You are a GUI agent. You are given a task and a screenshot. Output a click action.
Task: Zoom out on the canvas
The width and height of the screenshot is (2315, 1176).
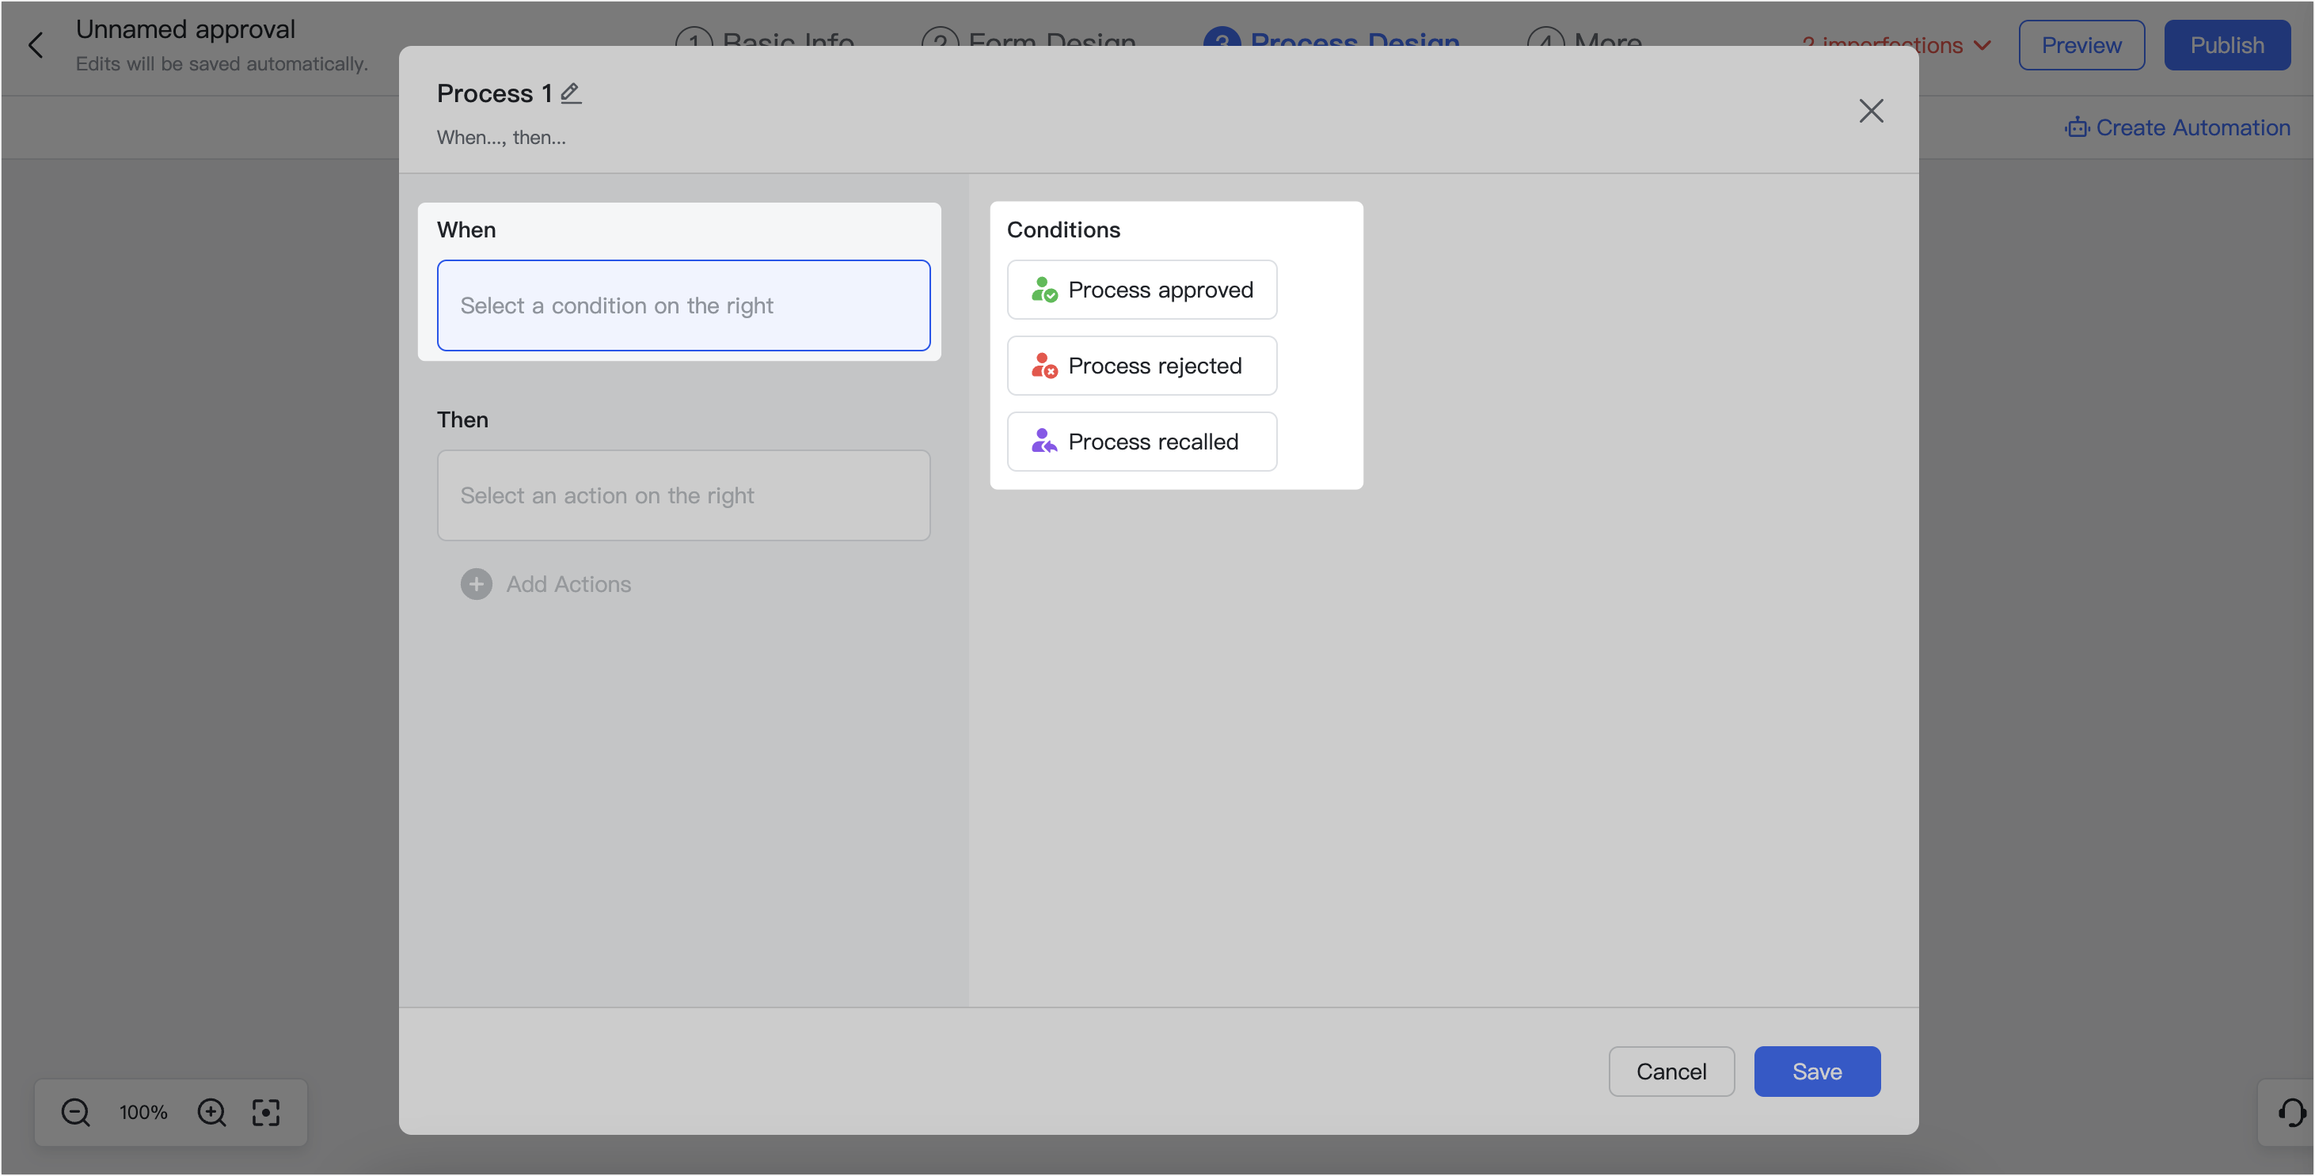point(75,1112)
